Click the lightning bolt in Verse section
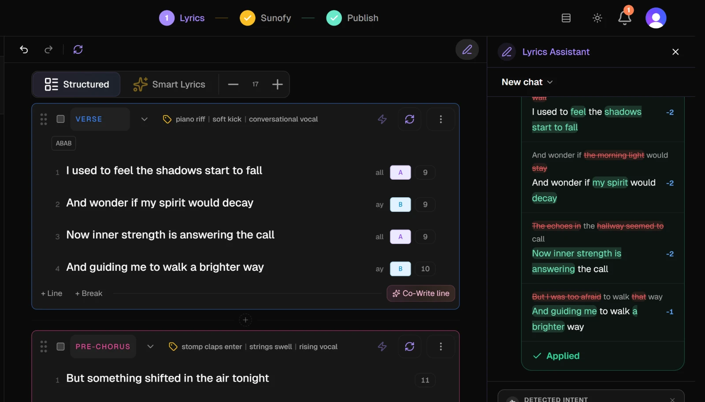This screenshot has width=705, height=402. pos(382,119)
